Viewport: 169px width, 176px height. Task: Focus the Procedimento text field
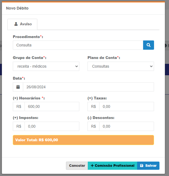(x=78, y=45)
